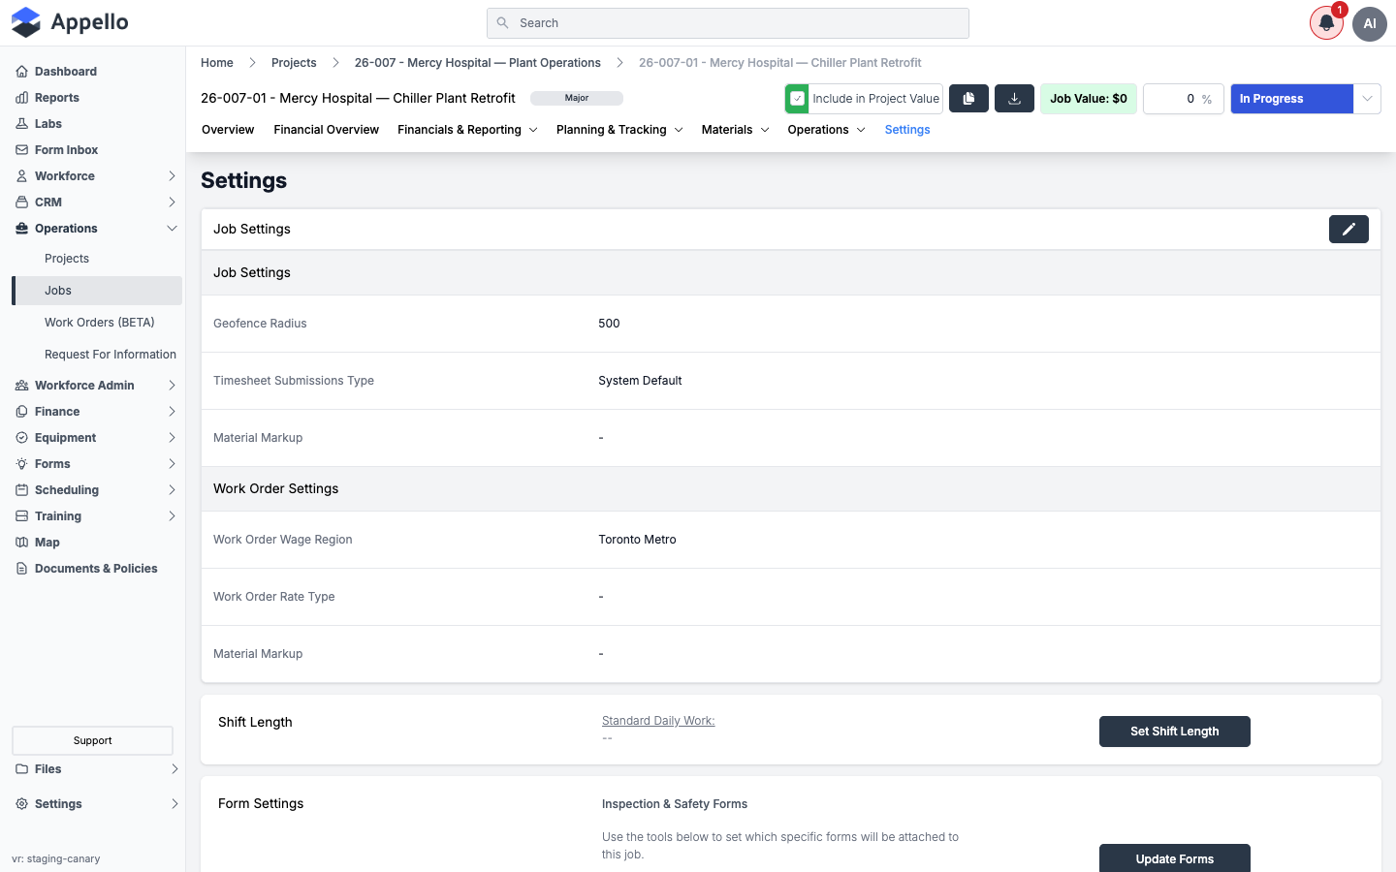Open Request For Information in sidebar
The width and height of the screenshot is (1396, 872).
pyautogui.click(x=111, y=355)
